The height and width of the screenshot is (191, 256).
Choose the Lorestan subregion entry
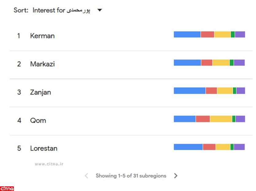tap(44, 149)
